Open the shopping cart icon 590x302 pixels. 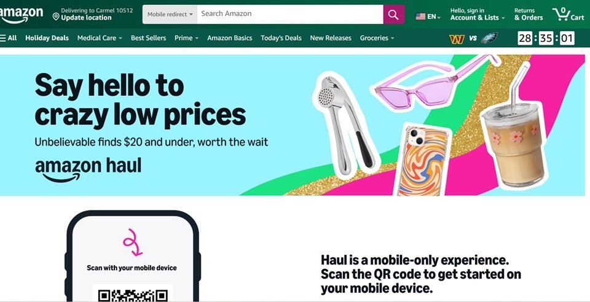pyautogui.click(x=568, y=14)
